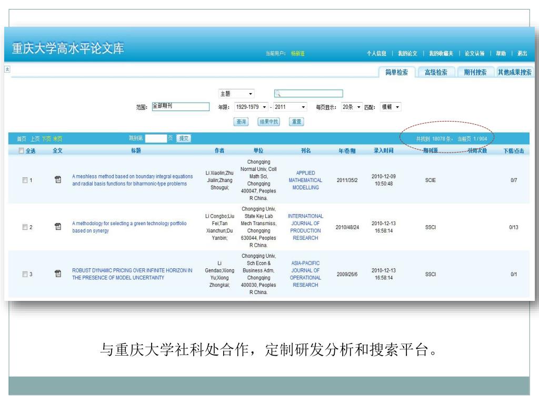Open journal INTERNATIONAL JOURNAL OF PRODUCTION RESEARCH

click(305, 227)
